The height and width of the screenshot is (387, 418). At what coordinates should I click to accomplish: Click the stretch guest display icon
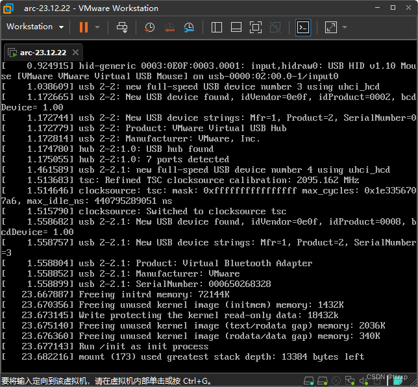[331, 27]
